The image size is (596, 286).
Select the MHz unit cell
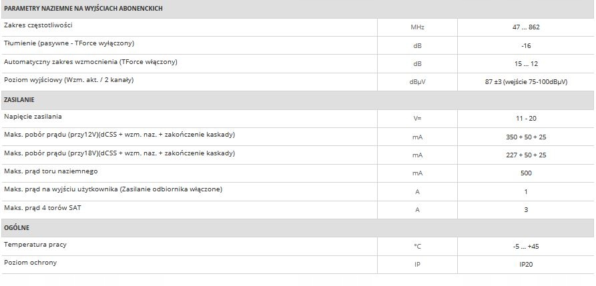click(417, 27)
